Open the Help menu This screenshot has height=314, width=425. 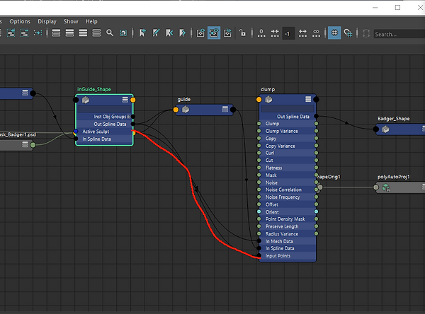coord(91,21)
